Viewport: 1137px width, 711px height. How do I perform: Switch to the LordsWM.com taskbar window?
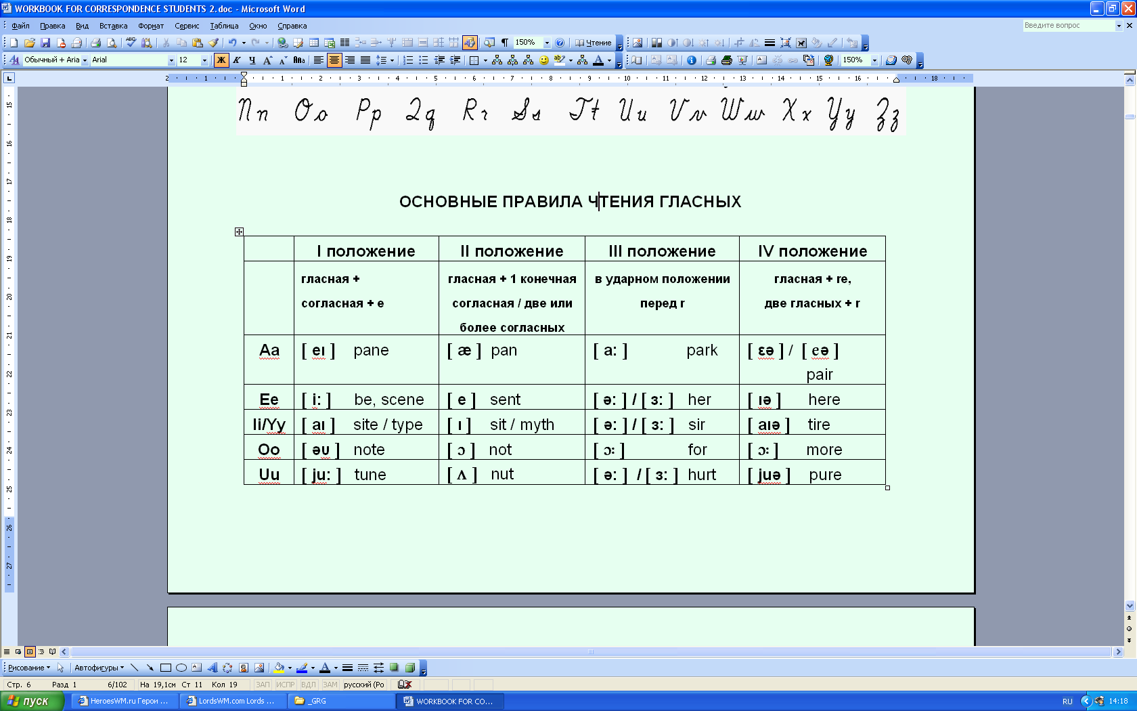[x=232, y=701]
